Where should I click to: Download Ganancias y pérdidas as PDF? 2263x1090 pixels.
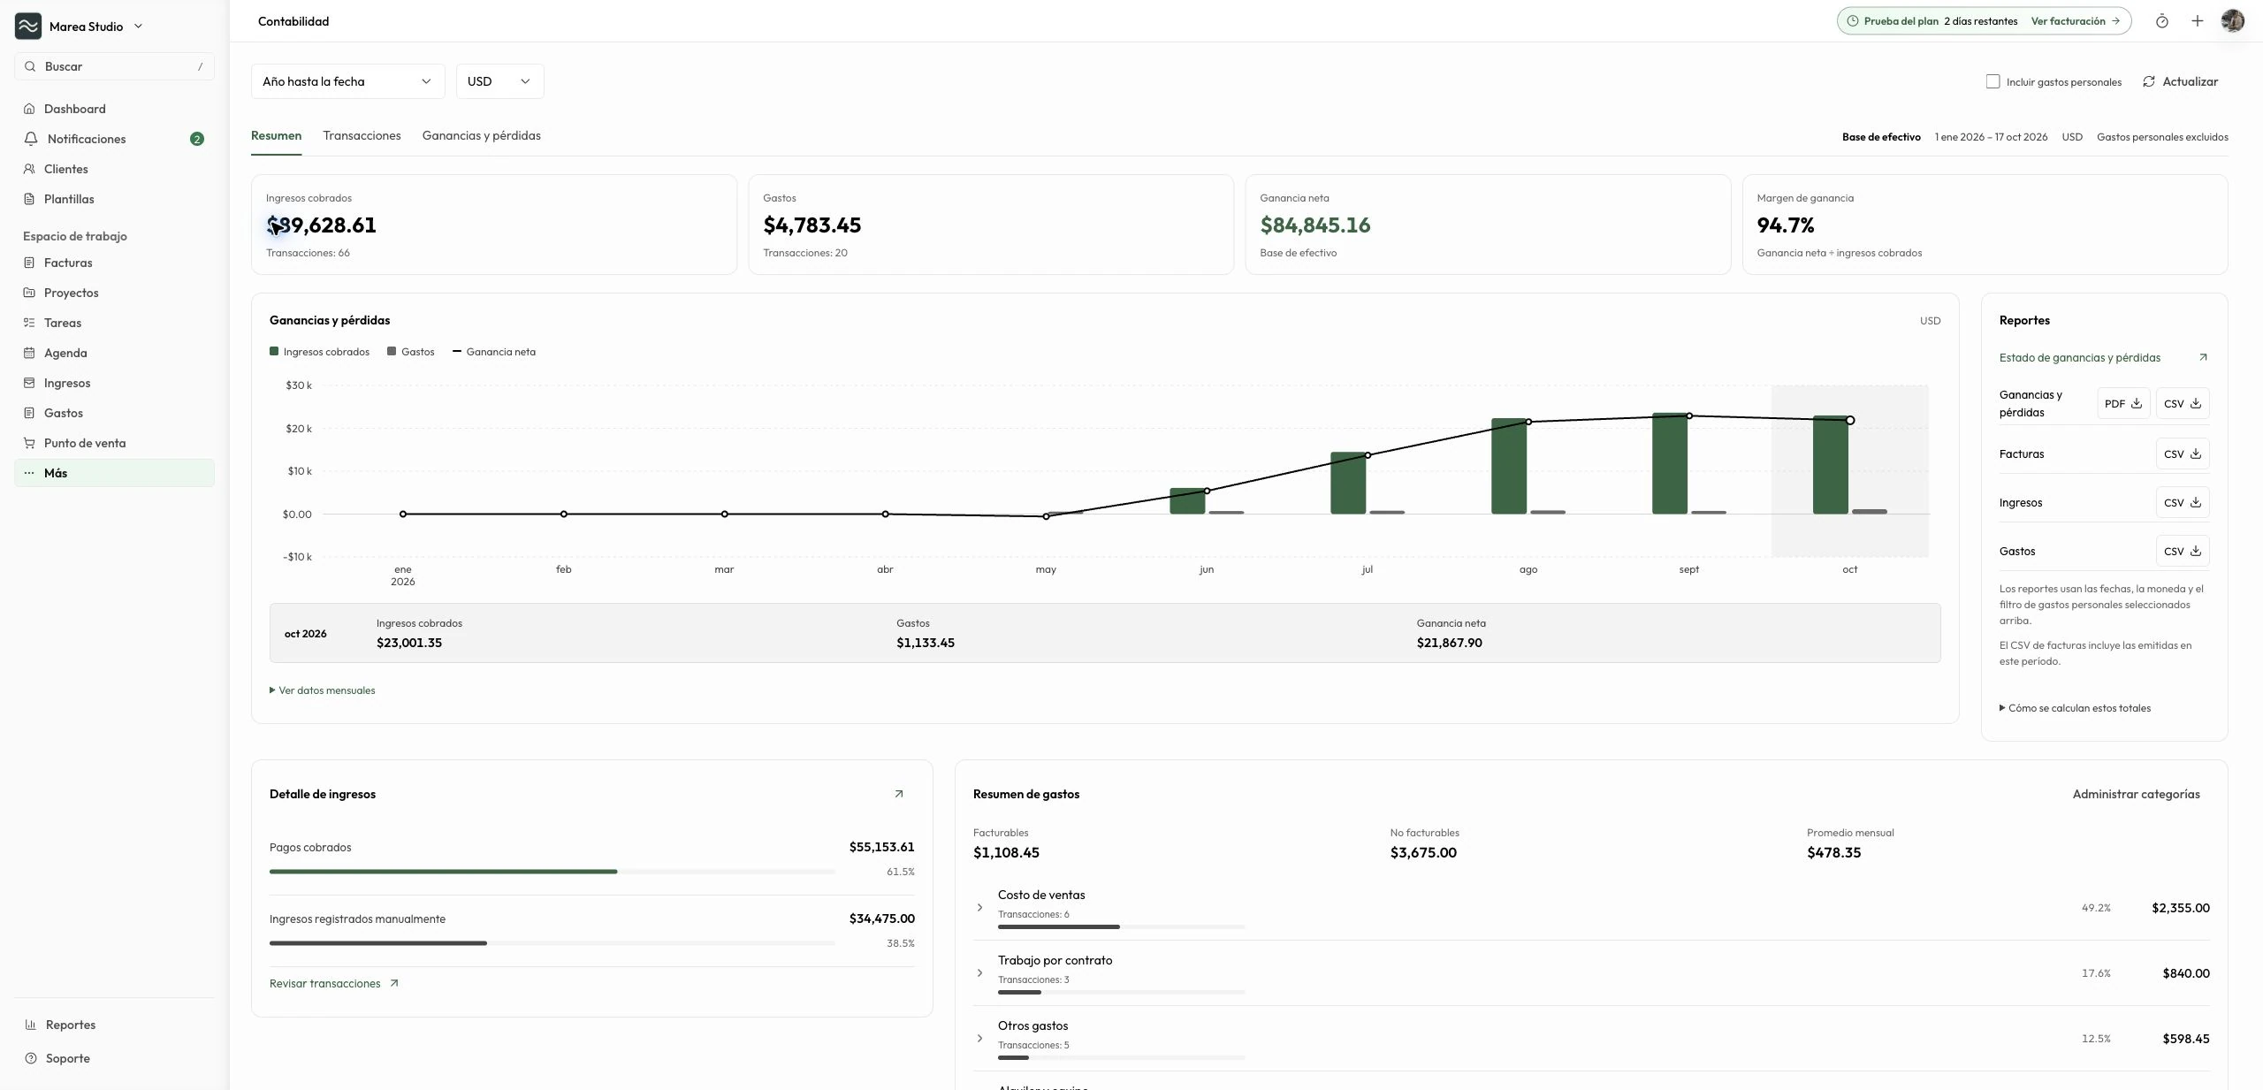pyautogui.click(x=2122, y=404)
